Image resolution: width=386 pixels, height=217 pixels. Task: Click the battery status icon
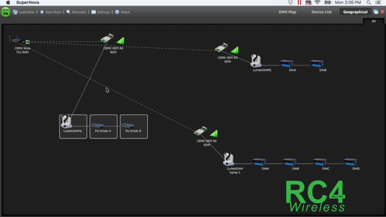point(328,2)
